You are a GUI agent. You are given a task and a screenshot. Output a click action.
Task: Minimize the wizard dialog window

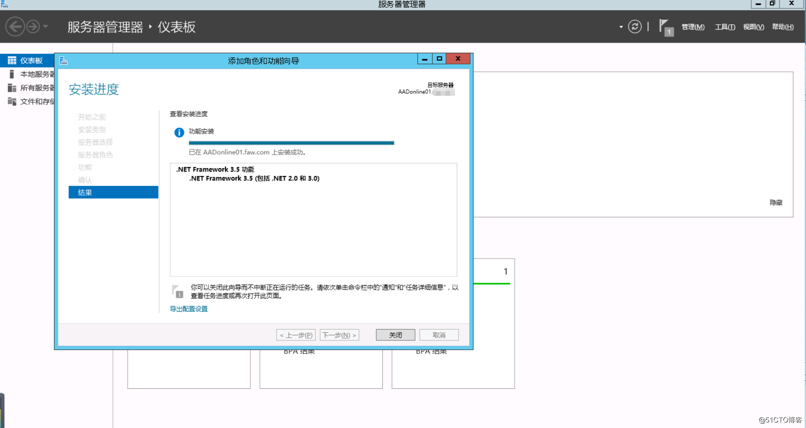point(425,59)
